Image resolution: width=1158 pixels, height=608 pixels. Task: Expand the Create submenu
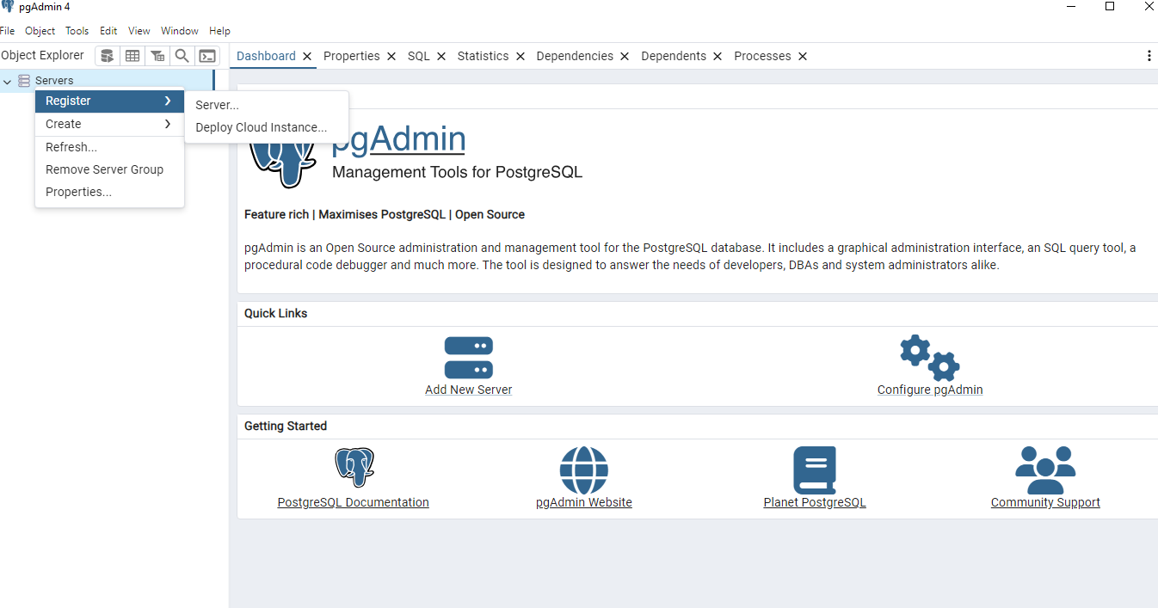109,124
